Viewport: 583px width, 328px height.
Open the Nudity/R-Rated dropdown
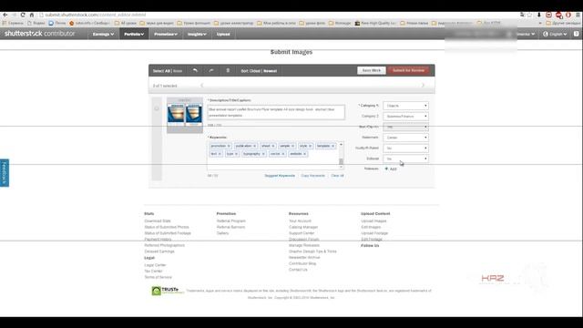coord(405,148)
